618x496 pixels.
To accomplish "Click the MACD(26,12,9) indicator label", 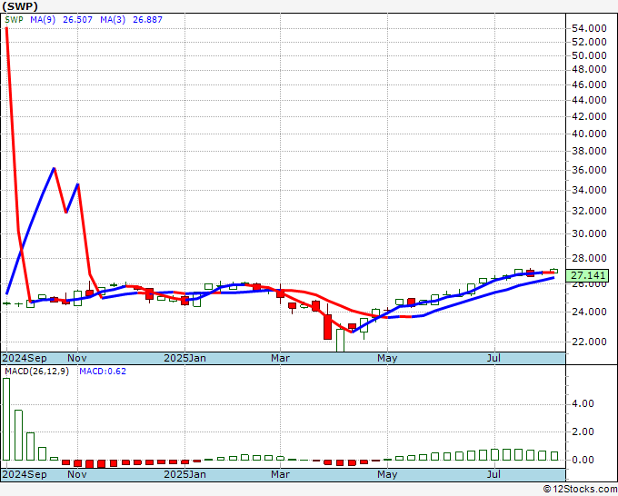I will click(x=36, y=372).
